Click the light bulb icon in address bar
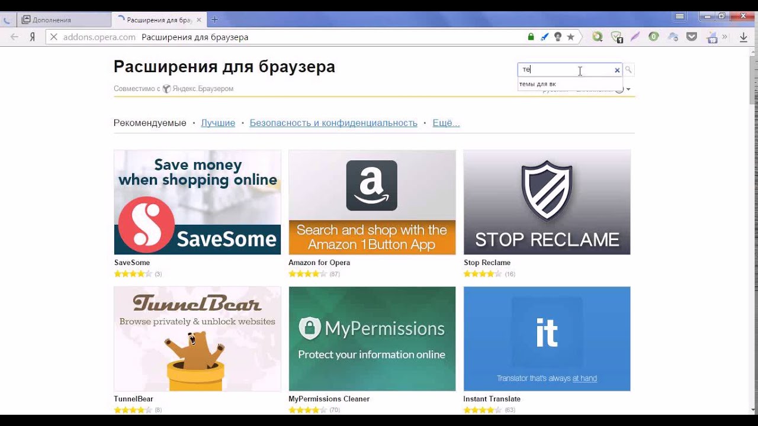 (557, 37)
